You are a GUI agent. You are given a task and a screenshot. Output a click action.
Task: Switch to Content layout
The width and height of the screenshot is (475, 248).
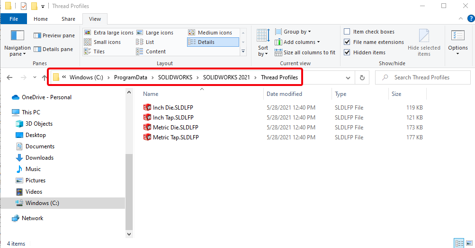point(151,51)
